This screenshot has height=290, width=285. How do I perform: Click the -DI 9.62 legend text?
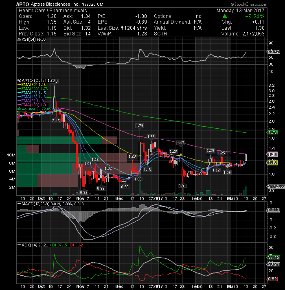tap(76, 245)
